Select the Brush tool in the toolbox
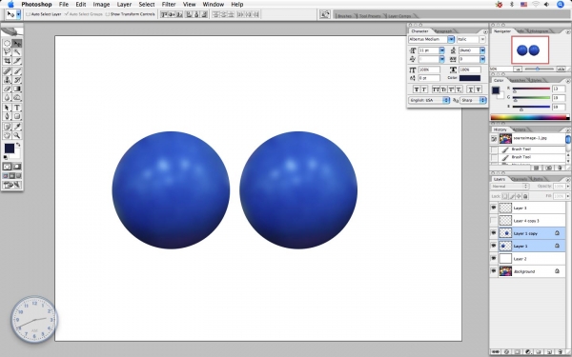Image resolution: width=572 pixels, height=357 pixels. [x=17, y=71]
